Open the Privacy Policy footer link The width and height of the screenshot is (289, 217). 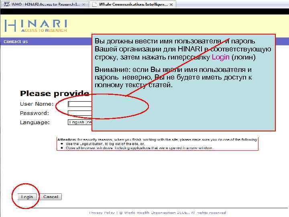[102, 213]
